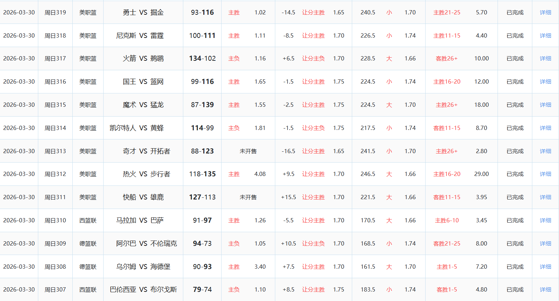View 详细 for 阿尔巴 VS 不伦瑞克
Image resolution: width=559 pixels, height=301 pixels.
pyautogui.click(x=545, y=243)
